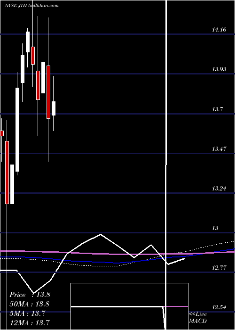Click the Price : 13.8 readout
235x330 pixels.
[x=30, y=295]
